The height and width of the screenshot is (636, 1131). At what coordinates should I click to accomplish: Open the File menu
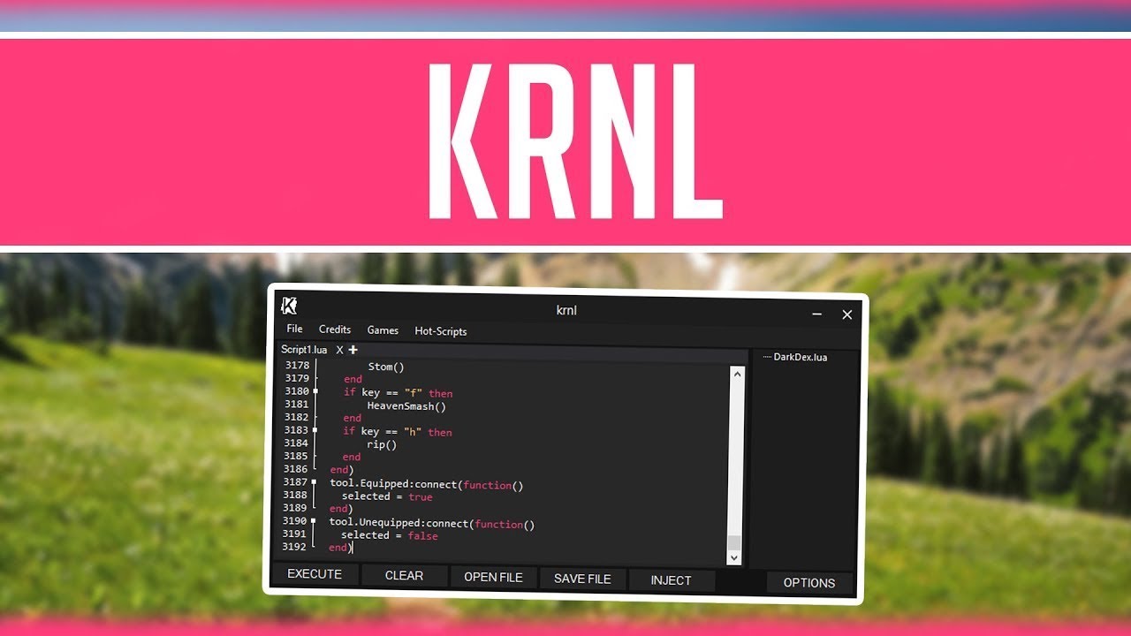point(294,329)
